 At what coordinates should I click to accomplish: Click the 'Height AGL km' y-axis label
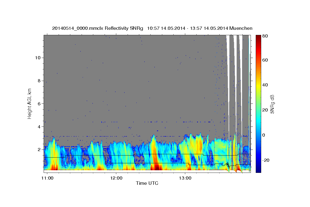click(30, 103)
